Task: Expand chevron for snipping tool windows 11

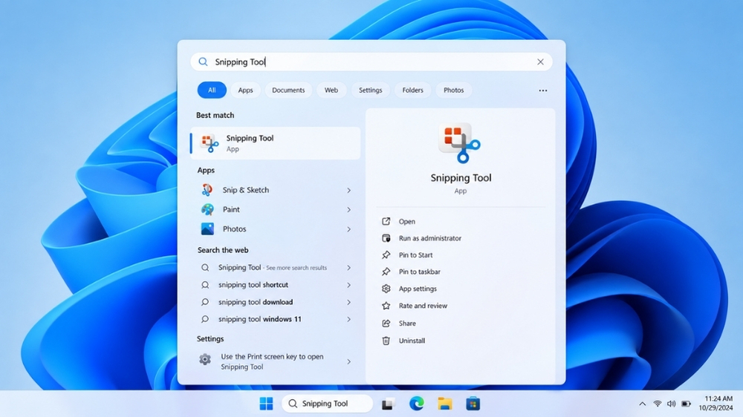Action: coord(348,320)
